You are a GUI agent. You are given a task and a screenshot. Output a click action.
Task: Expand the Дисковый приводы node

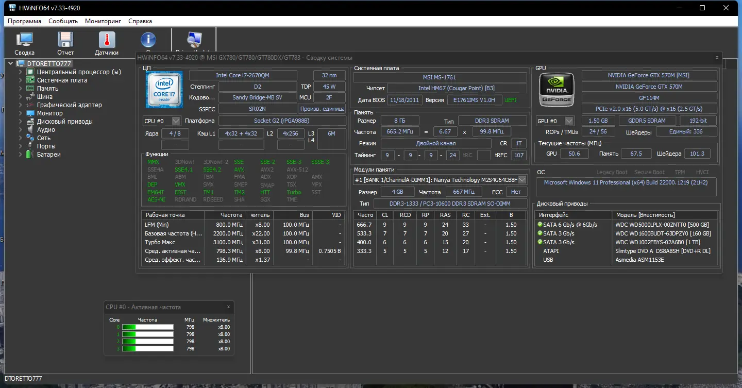coord(21,122)
